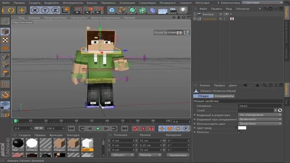The width and height of the screenshot is (290, 163).
Task: Open 'Видимый при рендеринге' dropdown
Action: point(260,120)
